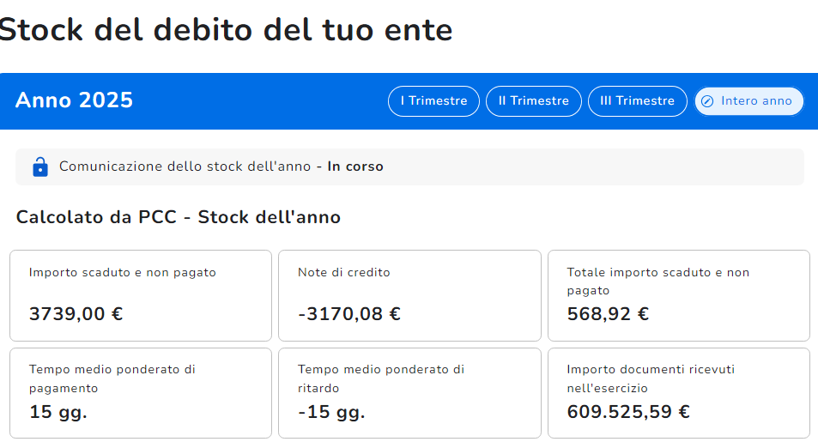Click the Anno 2025 header title

click(x=75, y=100)
